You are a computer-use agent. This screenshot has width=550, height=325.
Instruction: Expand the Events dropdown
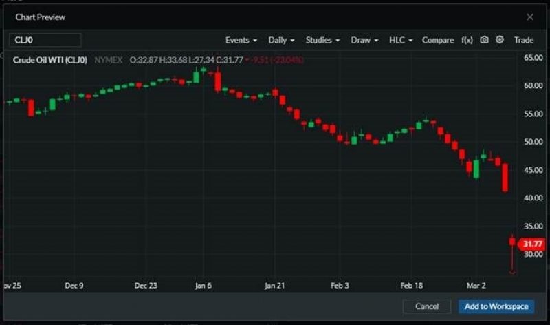[x=241, y=40]
